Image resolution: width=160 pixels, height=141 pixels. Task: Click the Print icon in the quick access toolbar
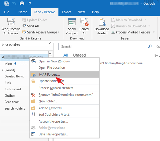click(x=22, y=3)
